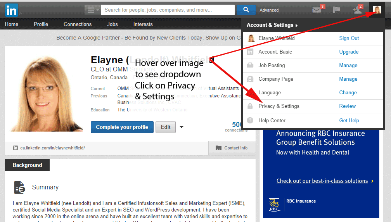The height and width of the screenshot is (222, 391).
Task: Click Elayne Whitfield name in dropdown
Action: pos(277,38)
